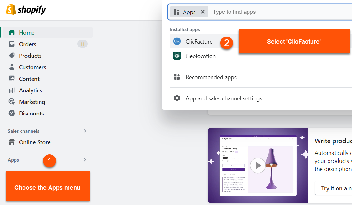Screen dimensions: 352x205
Task: Select the Orders inbox icon
Action: [x=12, y=44]
